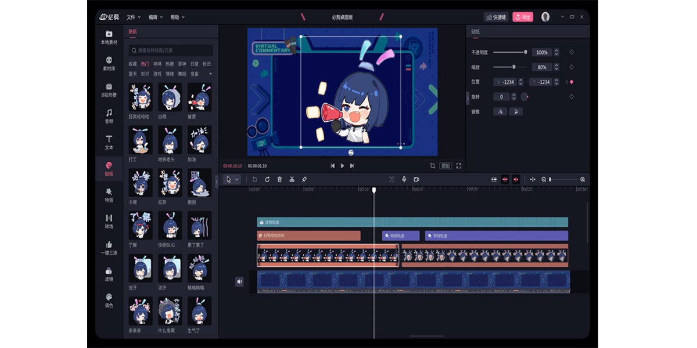The height and width of the screenshot is (348, 697).
Task: Flip the sticker horizontally with the first mirror button
Action: (500, 111)
